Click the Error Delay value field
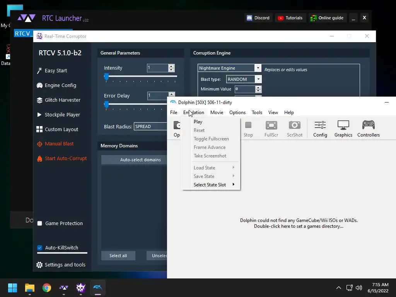This screenshot has height=297, width=396. coord(158,96)
